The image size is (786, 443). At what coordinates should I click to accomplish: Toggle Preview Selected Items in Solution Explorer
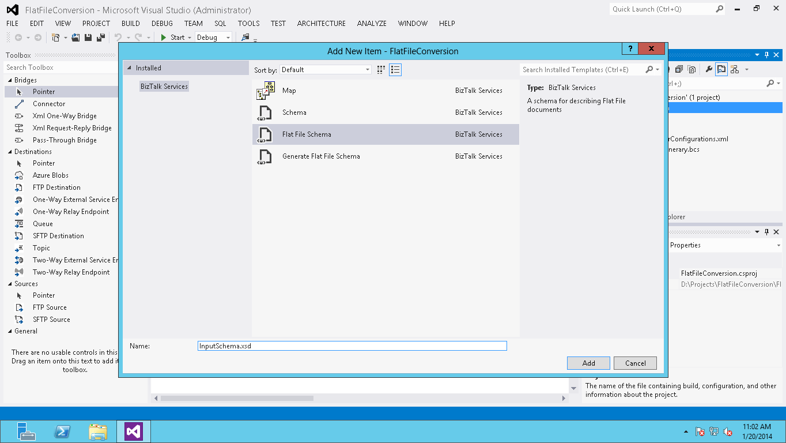click(721, 69)
